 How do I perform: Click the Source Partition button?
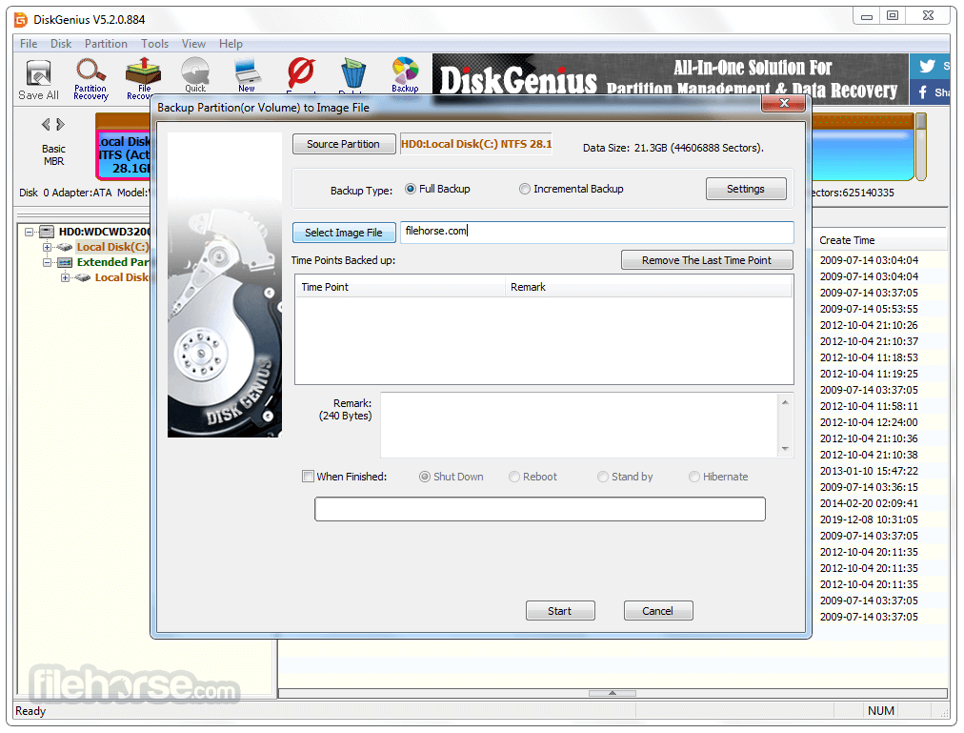[343, 144]
